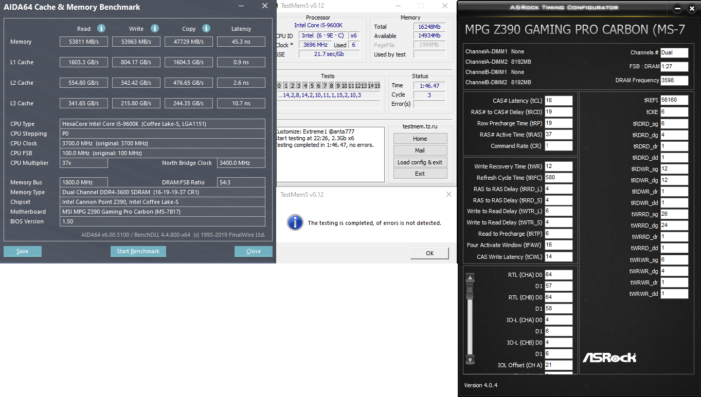Close the AIDA64 benchmark window
The image size is (701, 397).
(x=265, y=6)
